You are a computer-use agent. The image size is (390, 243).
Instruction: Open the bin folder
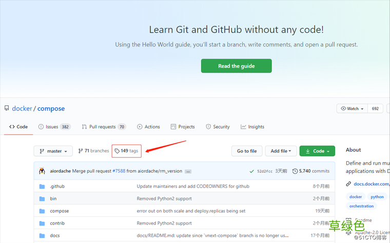[x=53, y=198]
